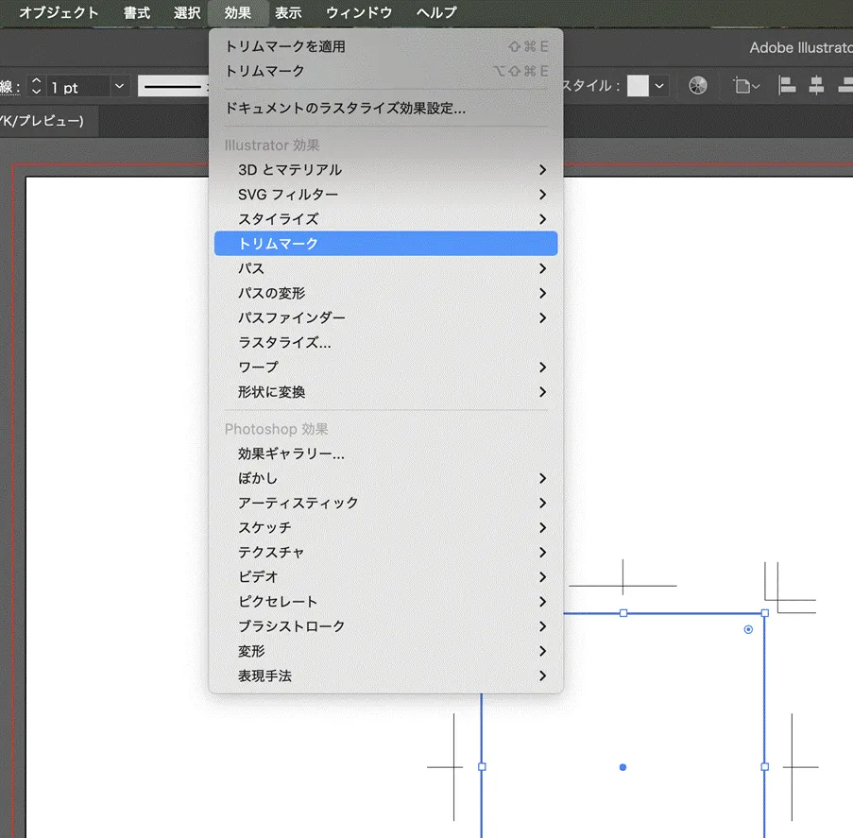Open the stroke weight dropdown

(x=120, y=87)
